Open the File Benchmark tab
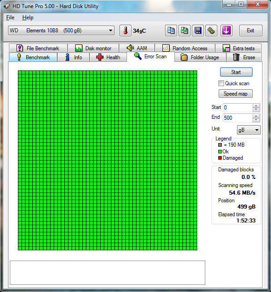Image resolution: width=271 pixels, height=292 pixels. (x=38, y=48)
